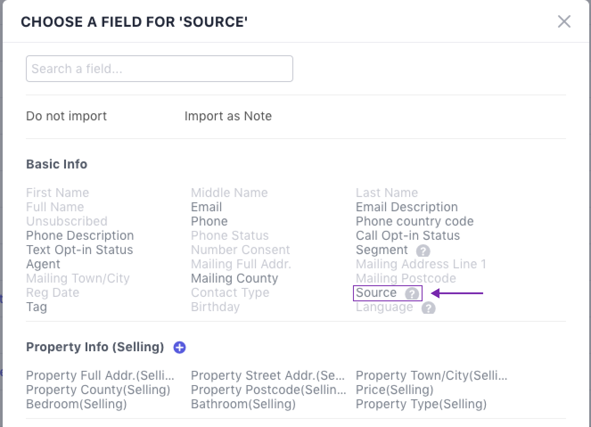Choose the Property Type(Selling) field

[x=421, y=404]
